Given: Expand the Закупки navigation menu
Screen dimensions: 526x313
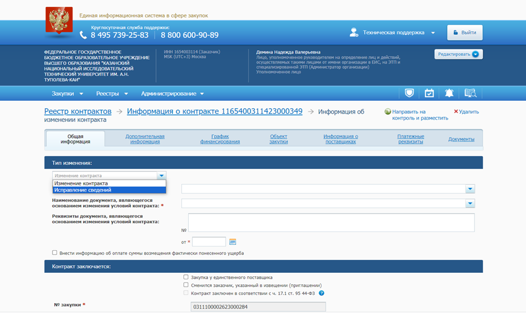Looking at the screenshot, I should point(67,93).
